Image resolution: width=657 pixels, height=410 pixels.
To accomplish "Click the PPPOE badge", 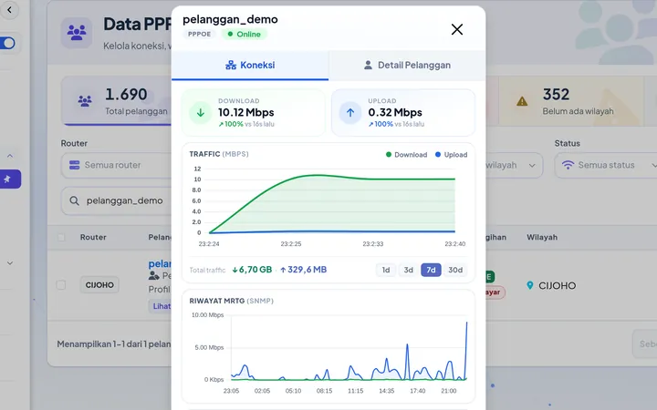I will (x=200, y=35).
